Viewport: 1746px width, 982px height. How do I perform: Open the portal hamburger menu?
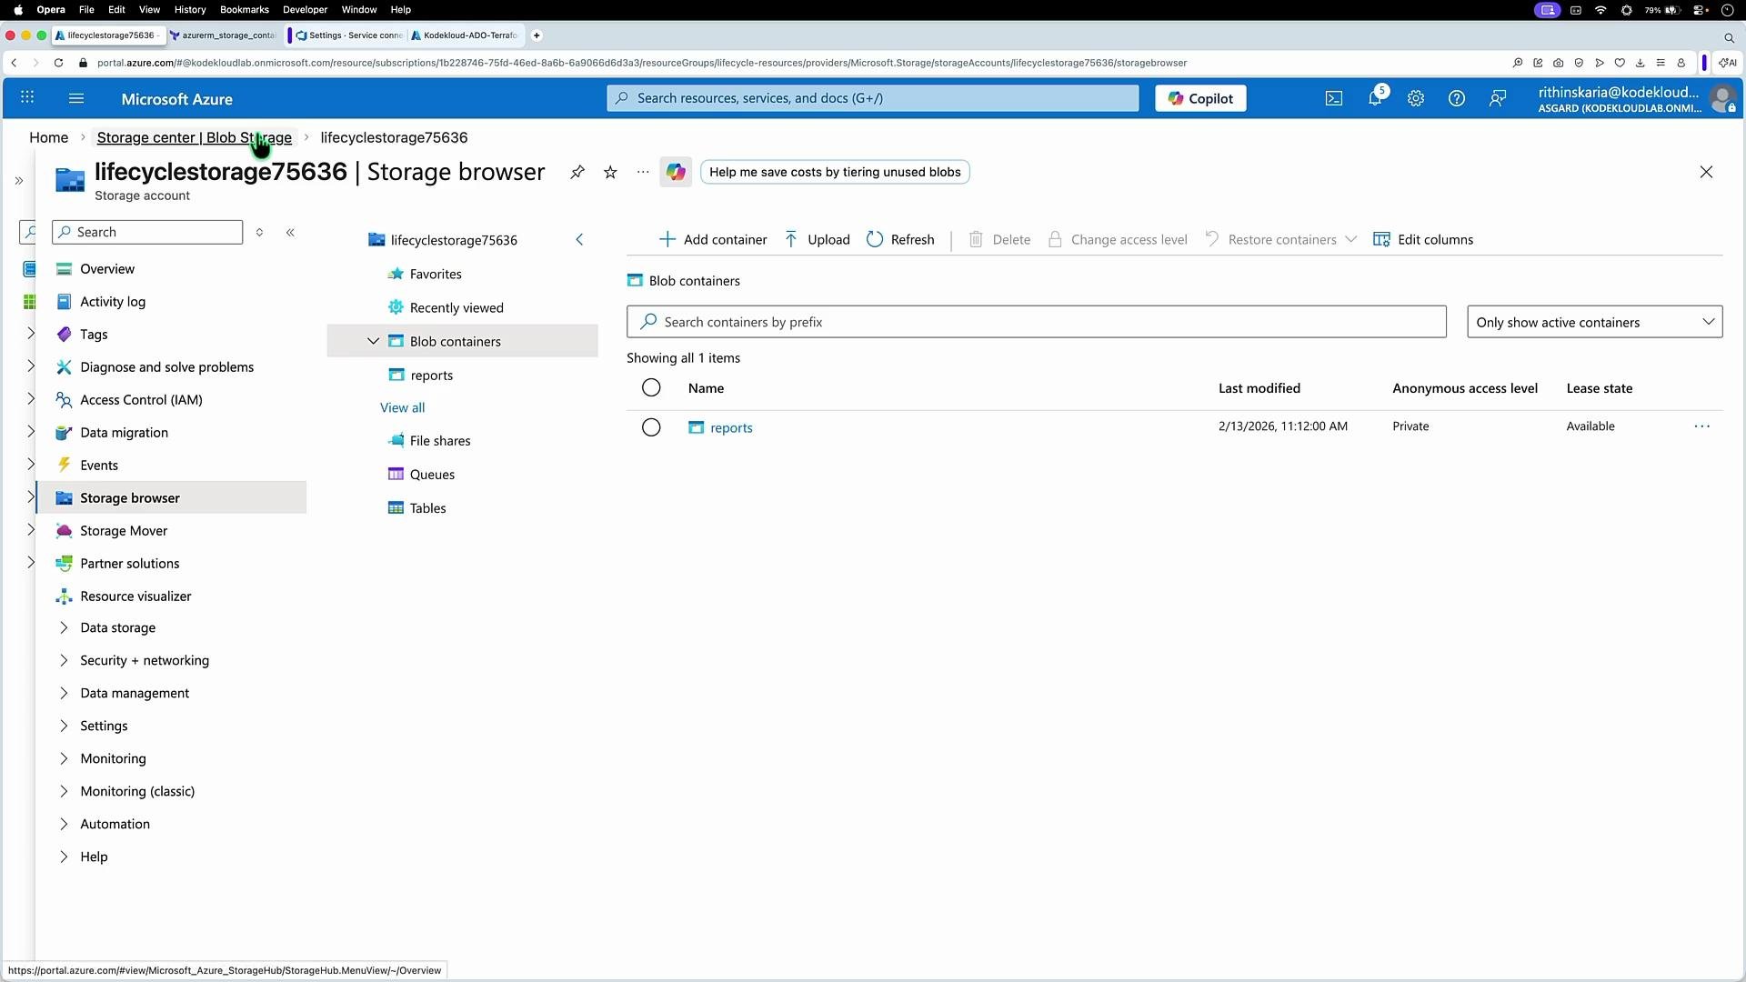coord(76,98)
